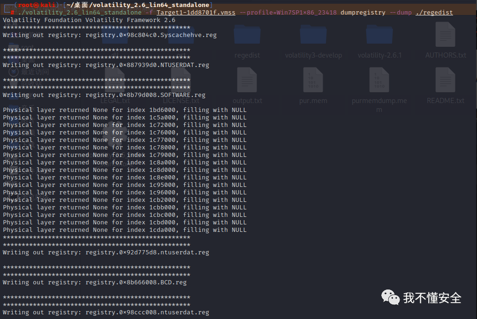Image resolution: width=477 pixels, height=319 pixels.
Task: Click the --profile=Win7SP1x86_23418 argument
Action: [x=288, y=13]
